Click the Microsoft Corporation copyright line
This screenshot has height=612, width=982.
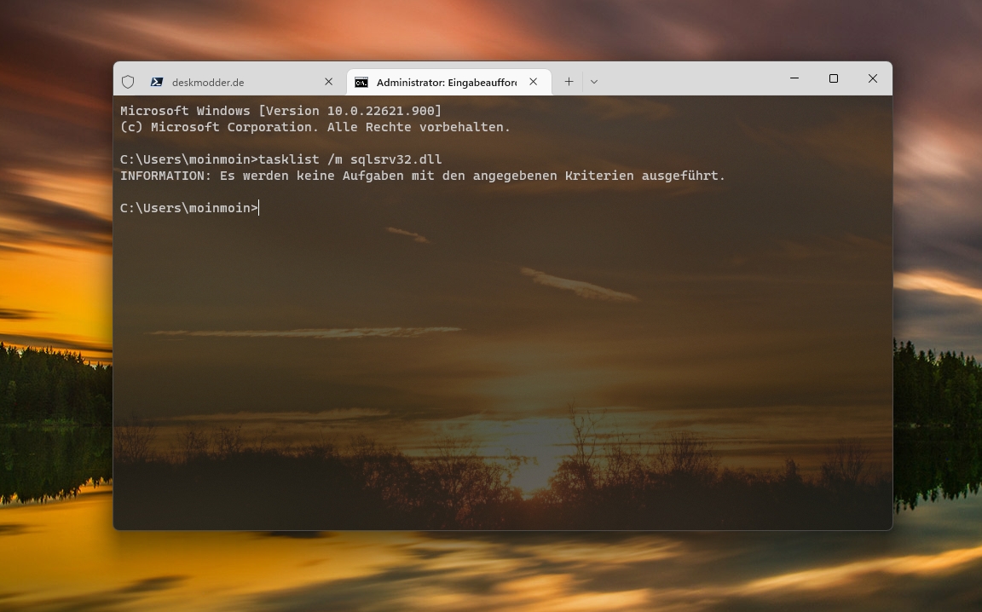coord(315,127)
